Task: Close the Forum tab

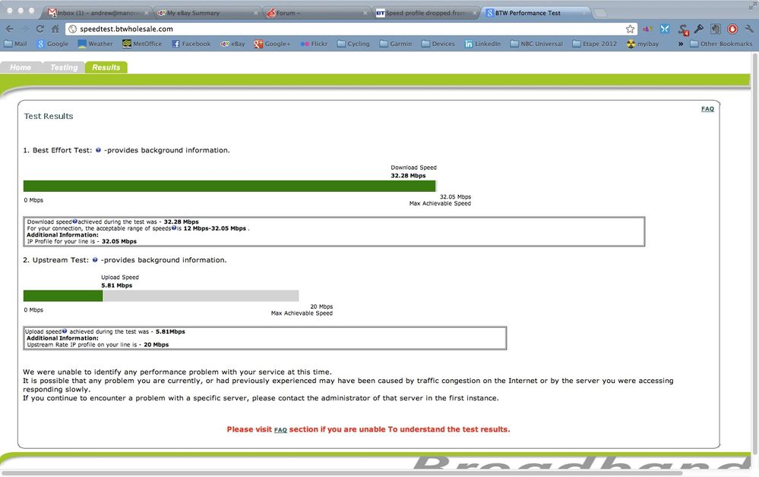Action: (x=365, y=13)
